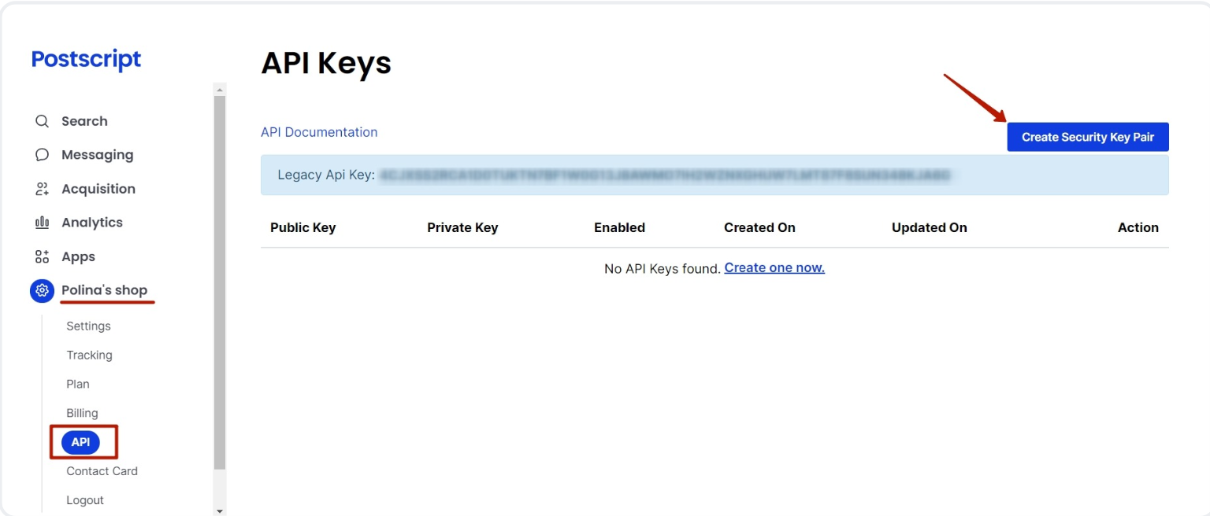Click the API Keys page heading
This screenshot has width=1210, height=516.
tap(326, 63)
